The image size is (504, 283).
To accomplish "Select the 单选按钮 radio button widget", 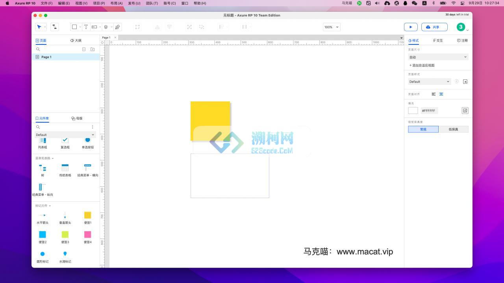I will pyautogui.click(x=87, y=143).
